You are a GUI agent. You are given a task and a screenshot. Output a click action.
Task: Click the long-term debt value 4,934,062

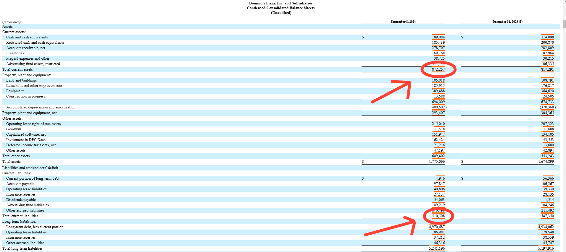546,227
